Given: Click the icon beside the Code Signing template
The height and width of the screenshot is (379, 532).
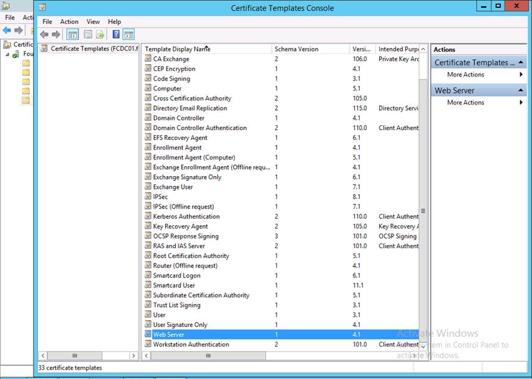Looking at the screenshot, I should [148, 79].
